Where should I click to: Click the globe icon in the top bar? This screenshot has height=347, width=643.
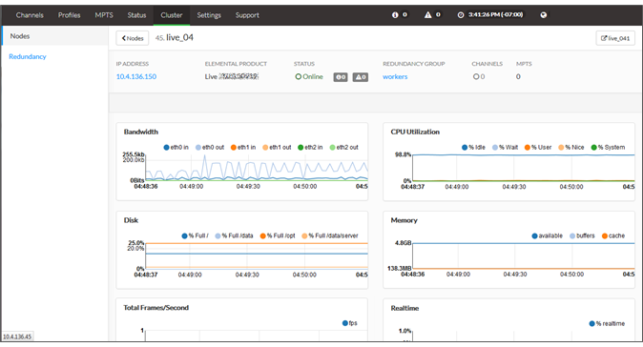click(544, 14)
